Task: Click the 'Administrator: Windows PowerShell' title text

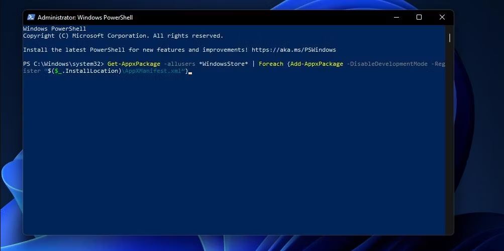Action: pos(85,18)
